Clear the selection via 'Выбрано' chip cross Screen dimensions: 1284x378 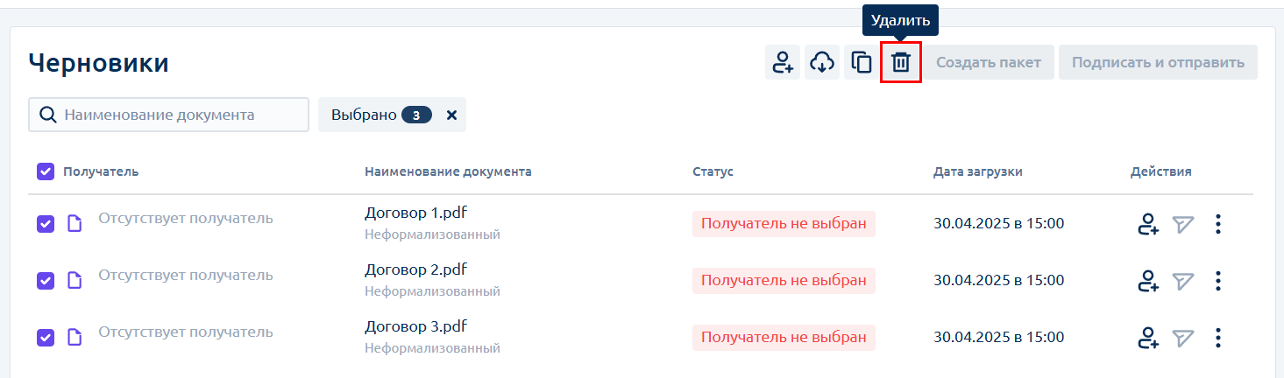click(x=451, y=115)
